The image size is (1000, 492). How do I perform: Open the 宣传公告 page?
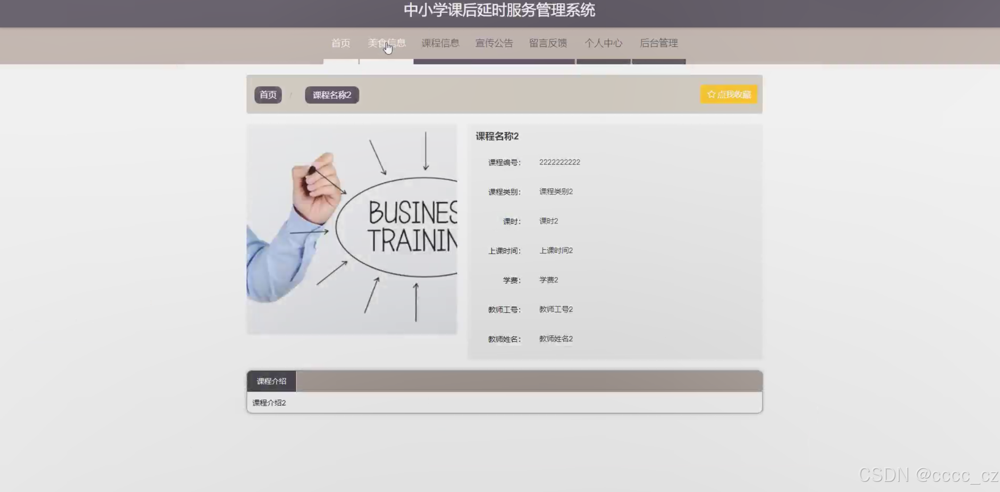pyautogui.click(x=494, y=43)
